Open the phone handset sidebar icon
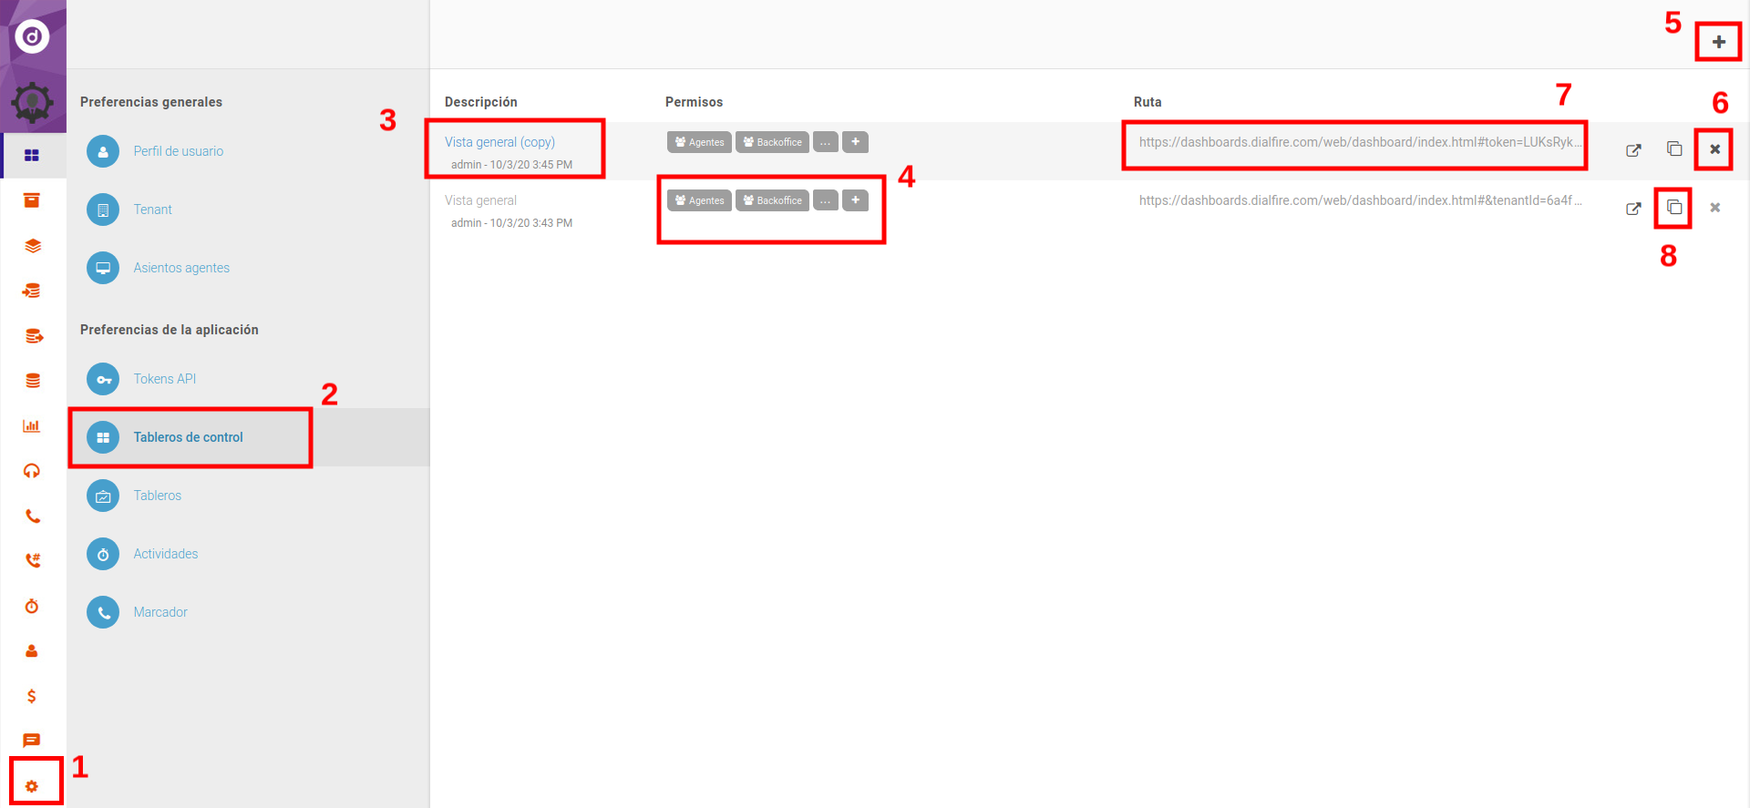1750x808 pixels. click(32, 517)
